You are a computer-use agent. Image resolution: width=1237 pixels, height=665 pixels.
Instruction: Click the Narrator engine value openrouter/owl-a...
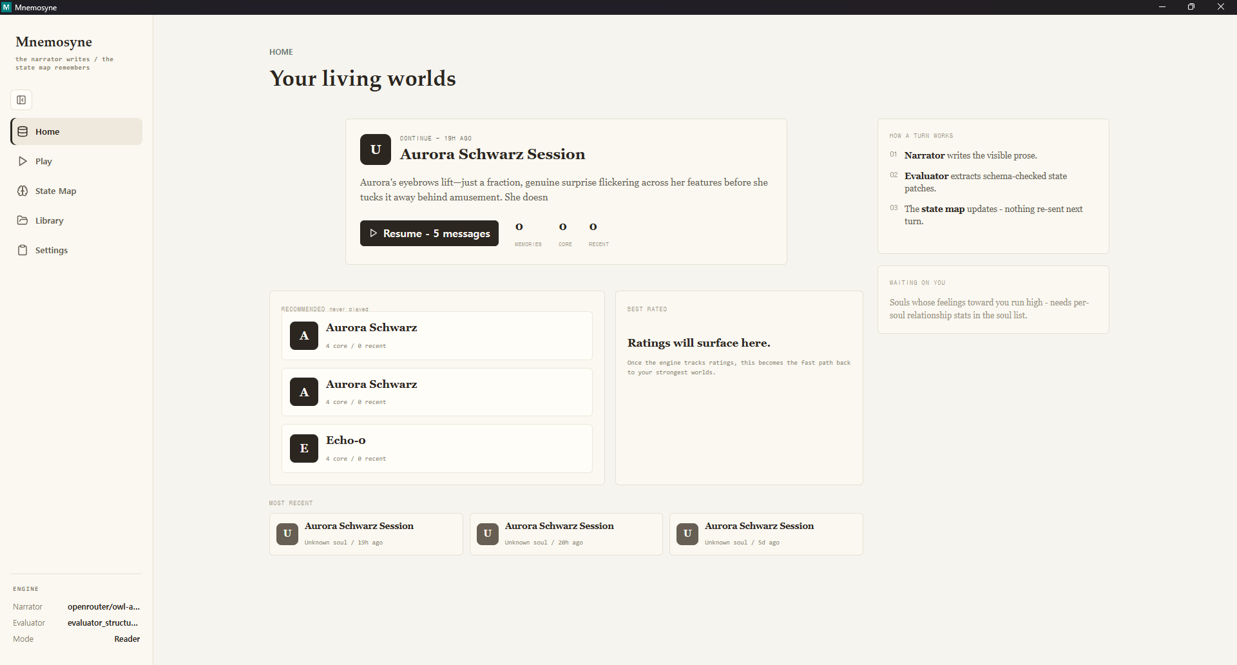coord(104,607)
